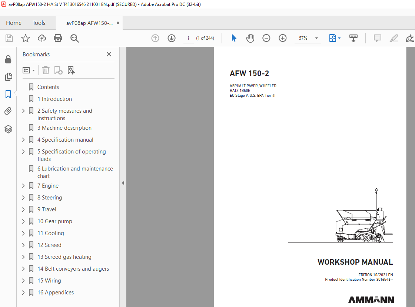Select the avP08ap AFW150 document tab
This screenshot has width=415, height=307.
pyautogui.click(x=89, y=23)
